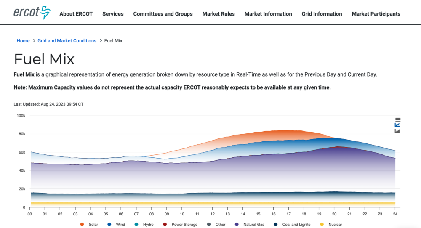Expand the Services navigation menu
The image size is (421, 228).
point(113,14)
